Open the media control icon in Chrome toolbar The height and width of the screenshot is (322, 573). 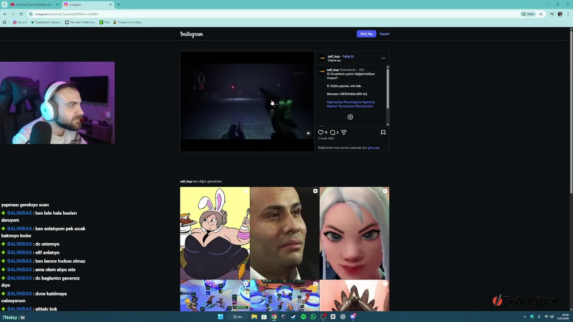(552, 14)
